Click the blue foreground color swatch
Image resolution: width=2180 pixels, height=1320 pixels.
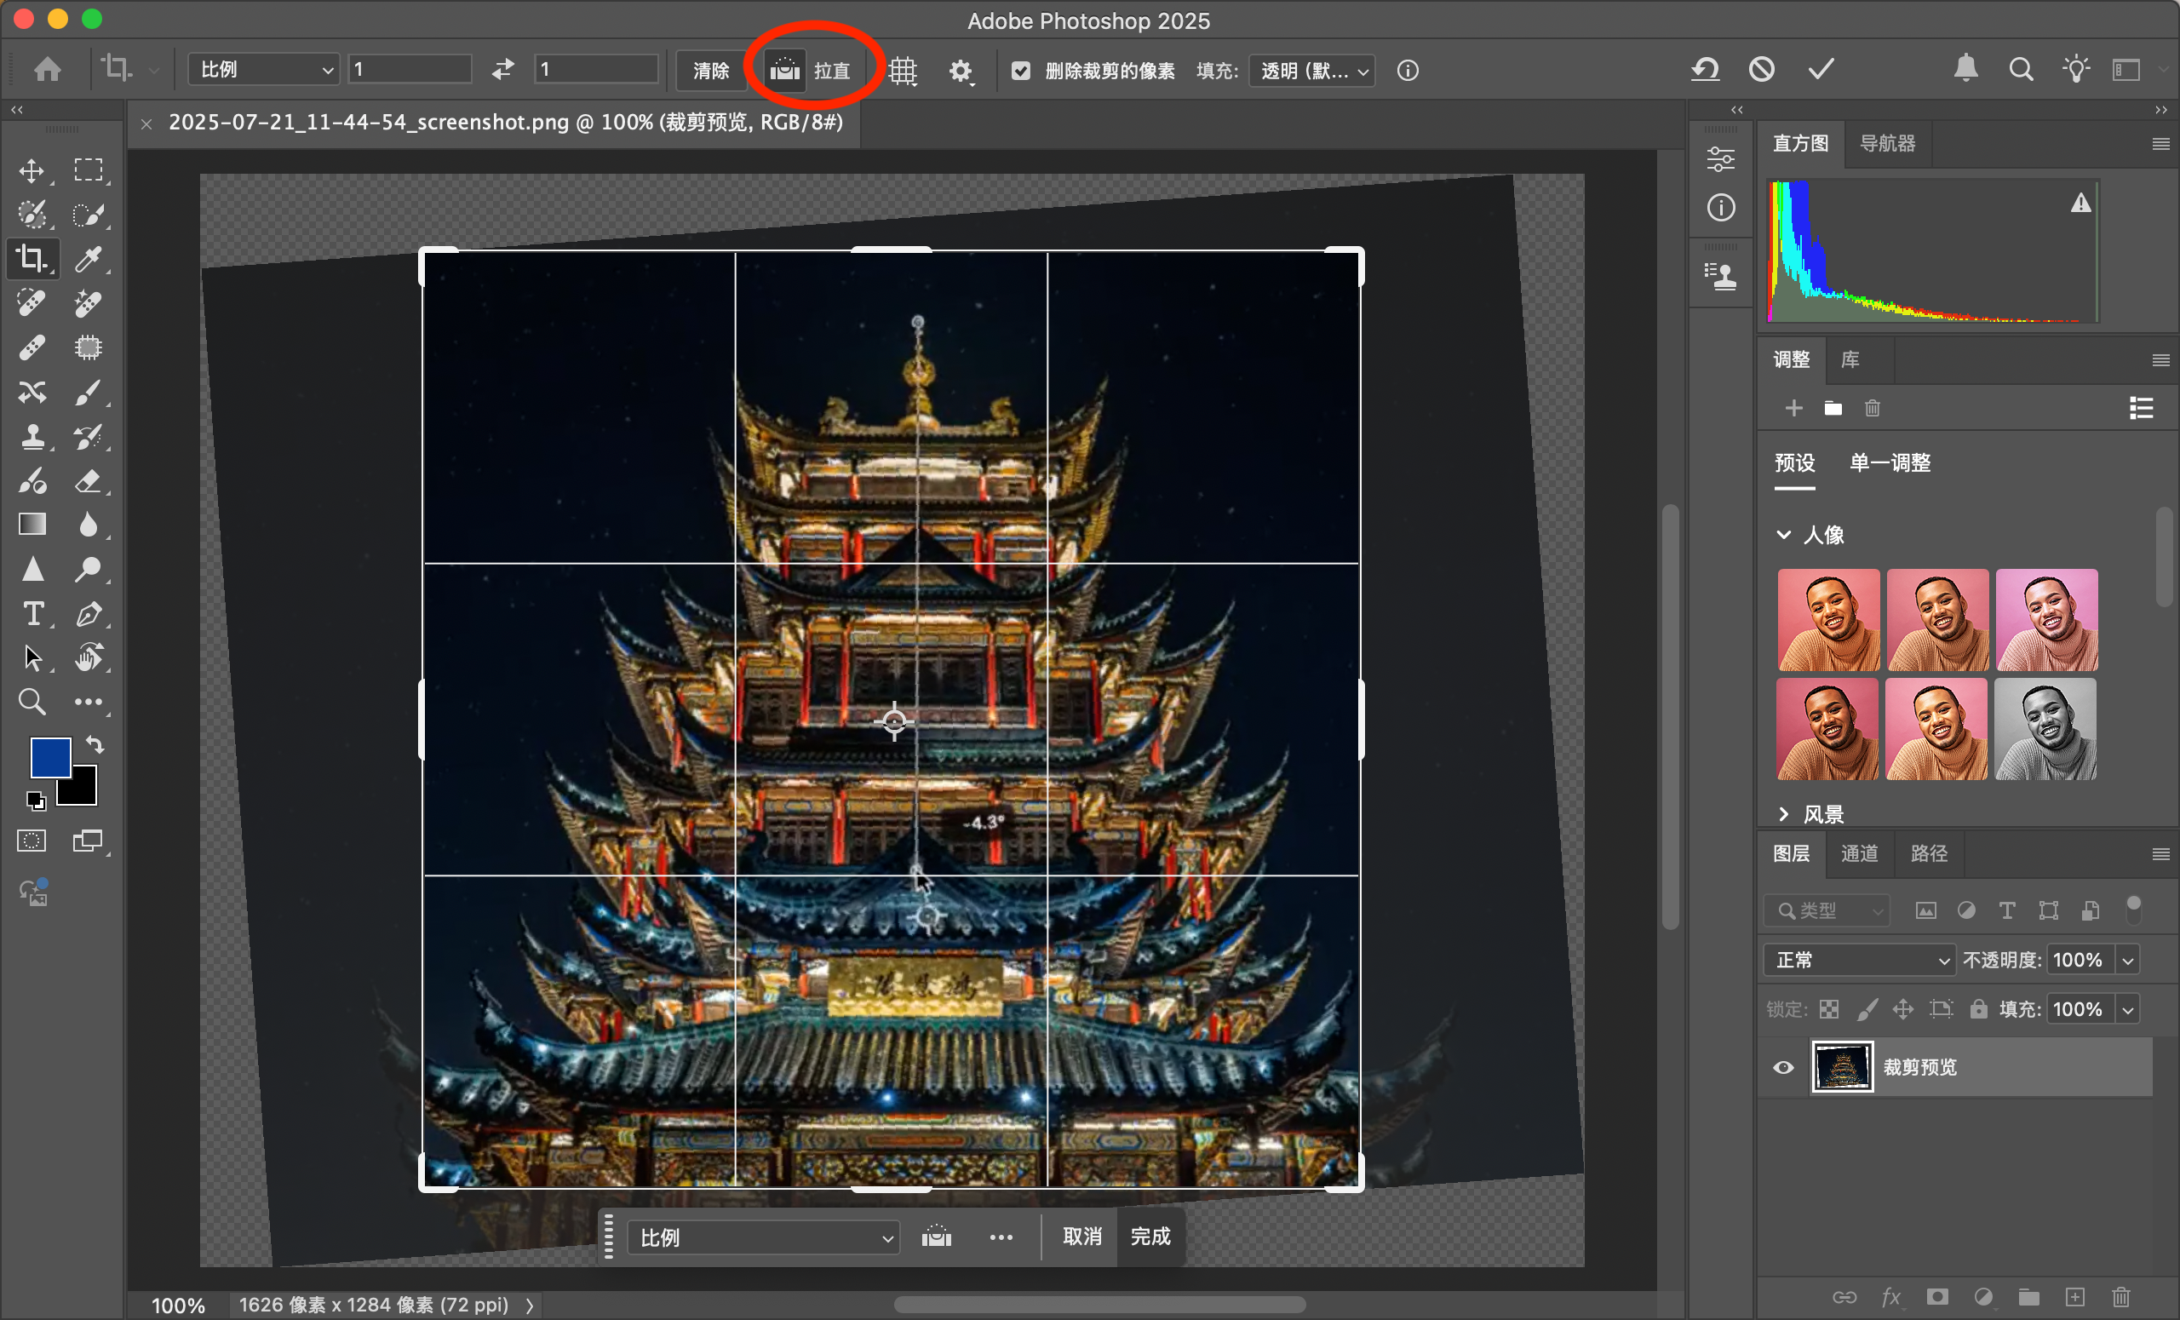[x=49, y=756]
